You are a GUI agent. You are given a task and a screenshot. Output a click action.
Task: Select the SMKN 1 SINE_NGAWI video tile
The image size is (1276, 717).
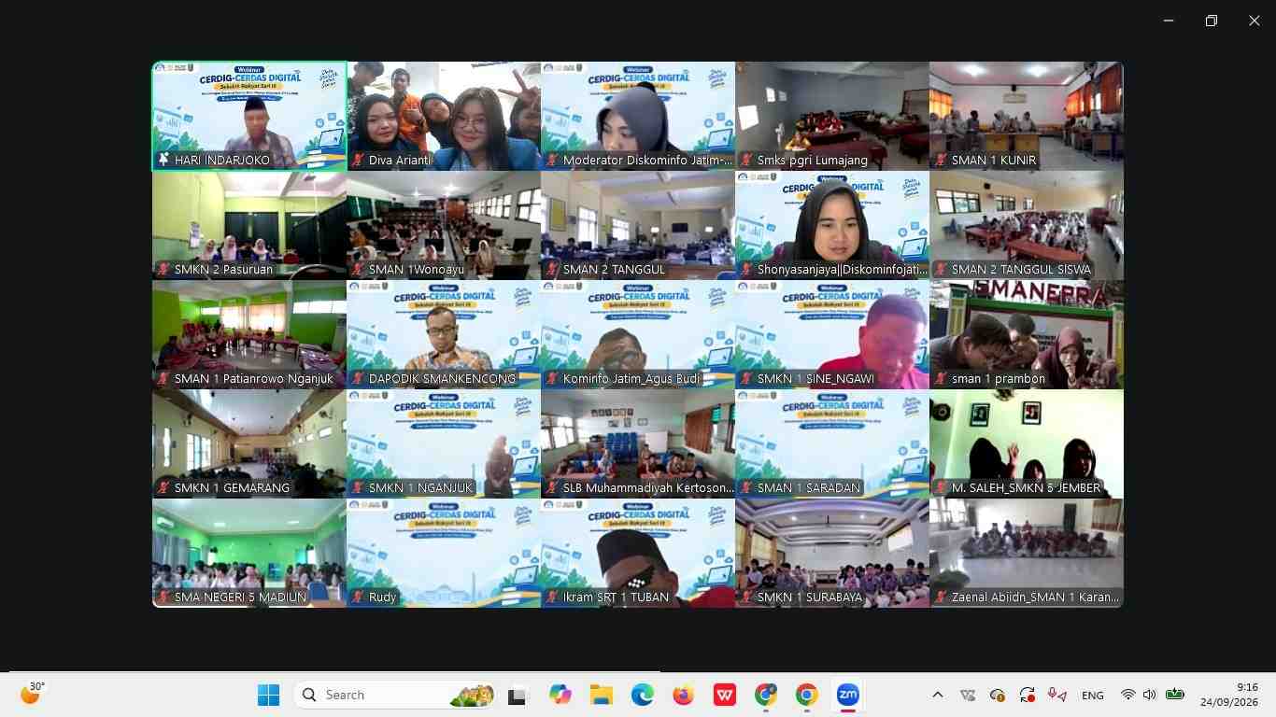click(x=832, y=334)
